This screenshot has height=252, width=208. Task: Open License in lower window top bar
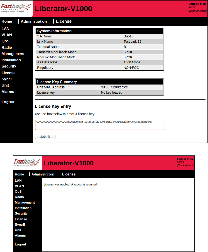click(x=69, y=174)
